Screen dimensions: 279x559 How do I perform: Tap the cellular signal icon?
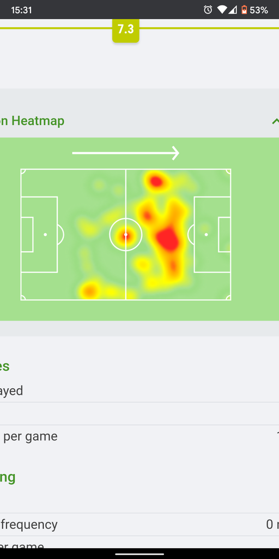[233, 10]
